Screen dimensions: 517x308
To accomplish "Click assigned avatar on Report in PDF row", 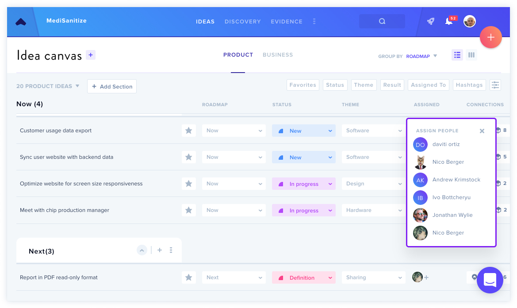I will tap(417, 277).
